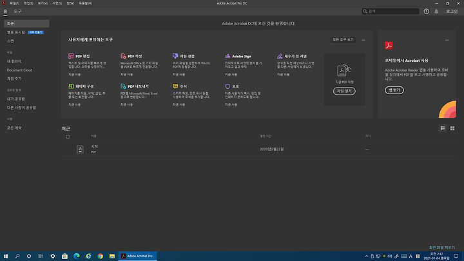464x261 pixels.
Task: Click the 파일 열기 button
Action: pyautogui.click(x=344, y=91)
